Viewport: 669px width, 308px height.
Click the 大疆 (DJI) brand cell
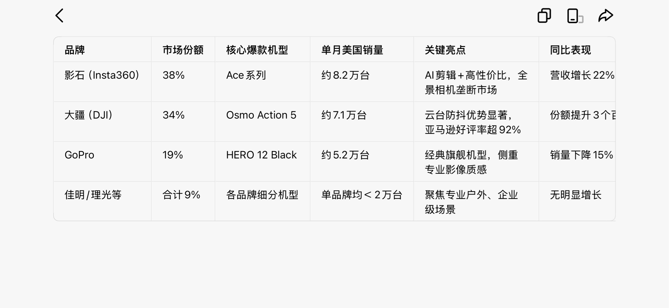[89, 115]
